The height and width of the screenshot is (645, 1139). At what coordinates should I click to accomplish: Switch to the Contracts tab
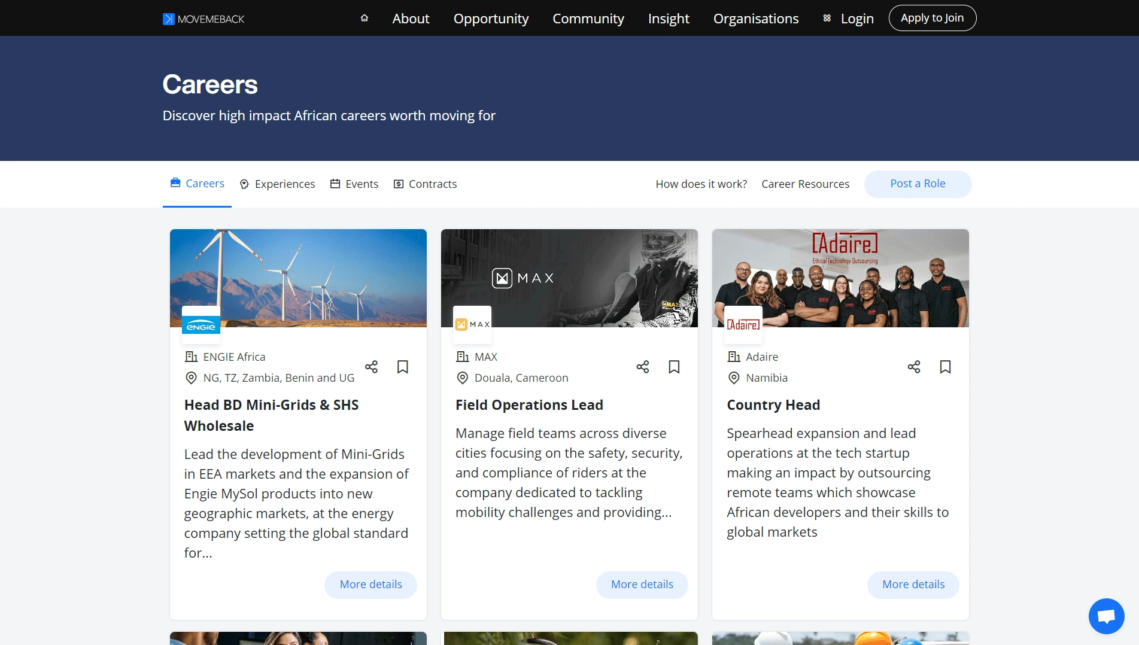425,184
